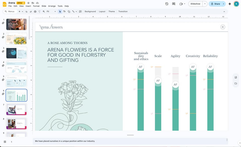This screenshot has width=241, height=147.
Task: Choose the Shape tool
Action: click(69, 12)
